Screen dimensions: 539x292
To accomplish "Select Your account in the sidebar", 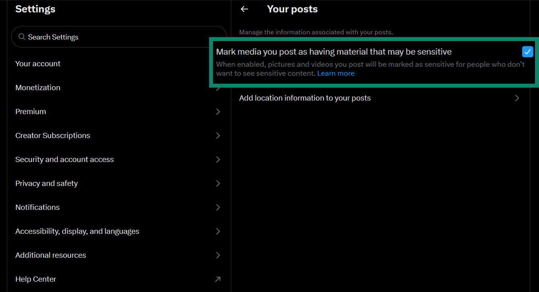I will [x=38, y=63].
